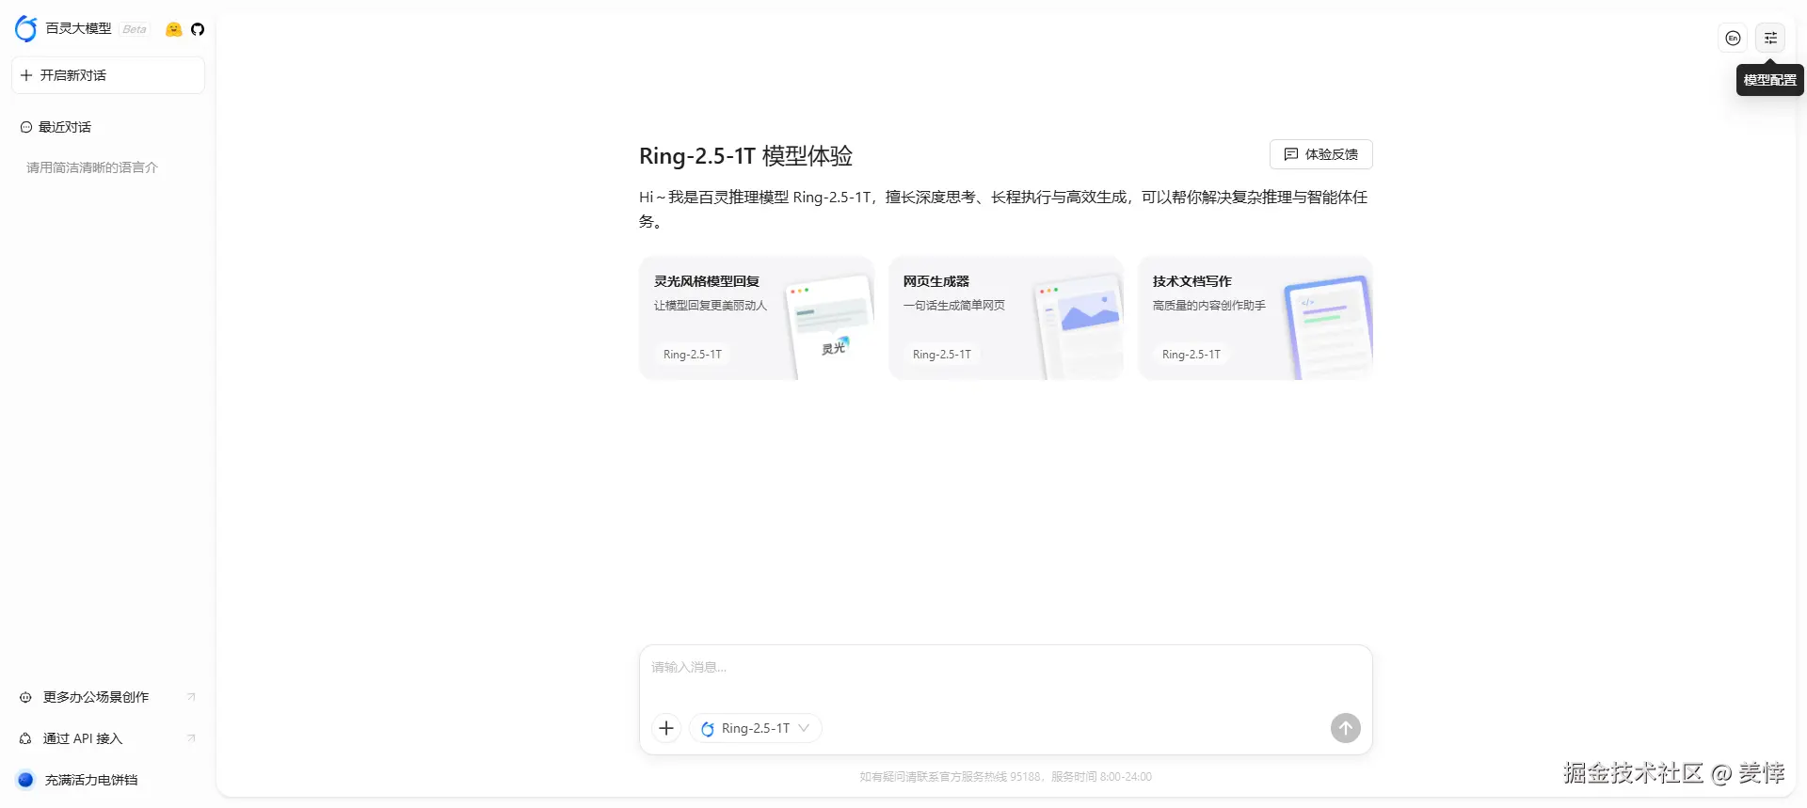Open 模型配置 settings sliders icon

point(1770,38)
